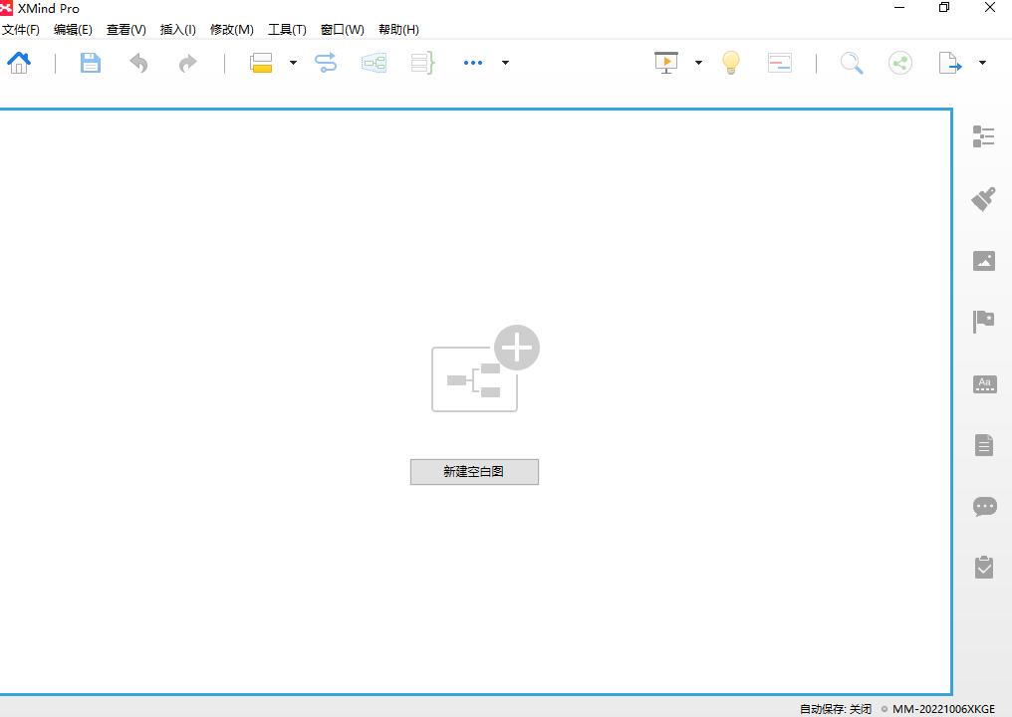Click the 新建空白图 button
Image resolution: width=1012 pixels, height=717 pixels.
(x=474, y=472)
